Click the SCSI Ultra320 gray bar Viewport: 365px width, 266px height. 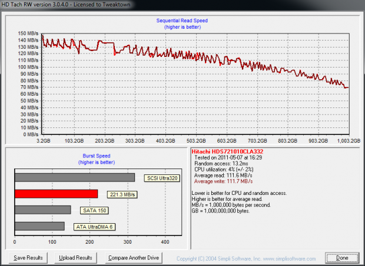point(75,177)
